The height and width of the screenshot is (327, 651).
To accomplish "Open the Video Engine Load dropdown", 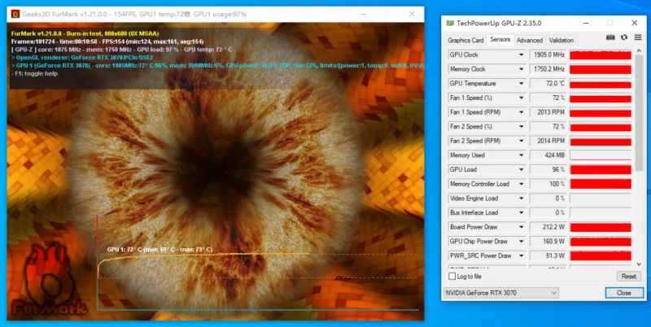I will pyautogui.click(x=521, y=198).
